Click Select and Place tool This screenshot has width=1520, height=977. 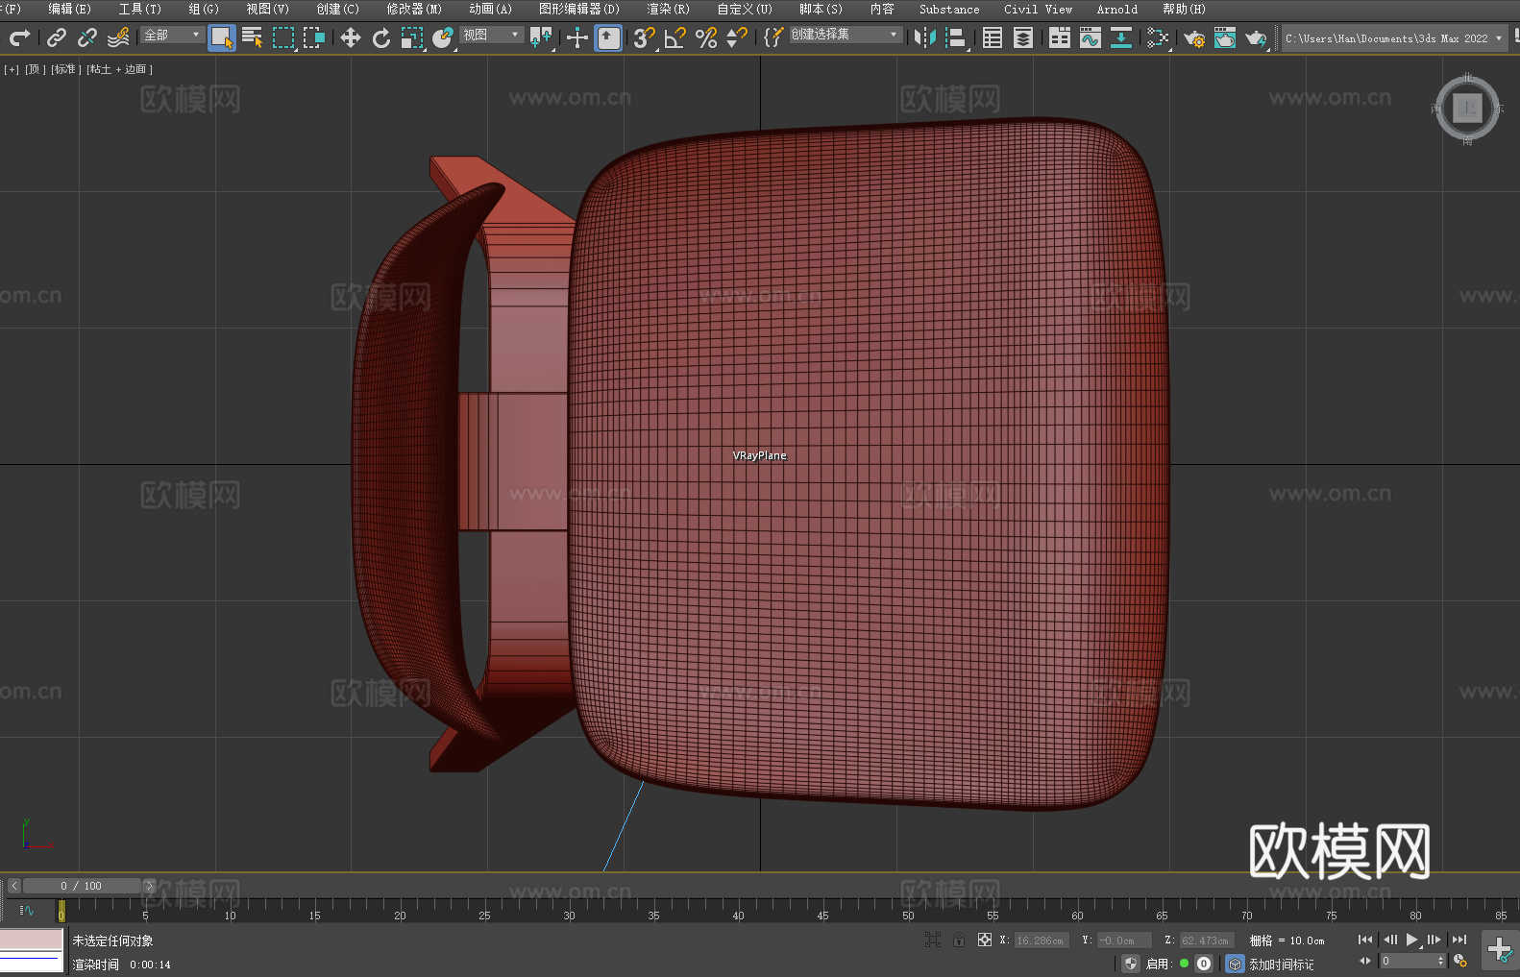443,37
